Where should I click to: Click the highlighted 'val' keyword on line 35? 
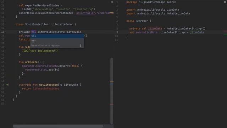pyautogui.click(x=34, y=32)
